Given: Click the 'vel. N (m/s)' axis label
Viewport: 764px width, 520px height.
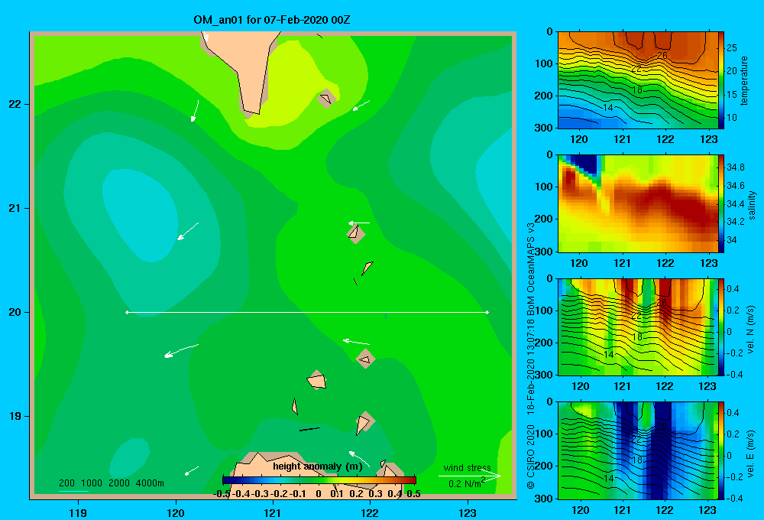Looking at the screenshot, I should click(750, 330).
